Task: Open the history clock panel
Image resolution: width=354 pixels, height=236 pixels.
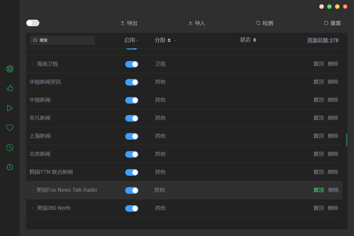Action: (x=10, y=147)
